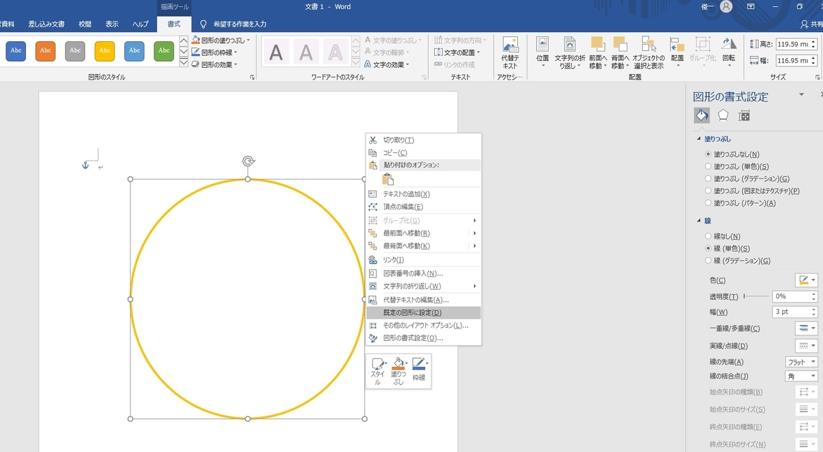
Task: Choose テキストの追加(X) menu item
Action: pyautogui.click(x=423, y=194)
